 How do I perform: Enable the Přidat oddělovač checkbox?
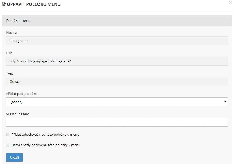pyautogui.click(x=8, y=135)
